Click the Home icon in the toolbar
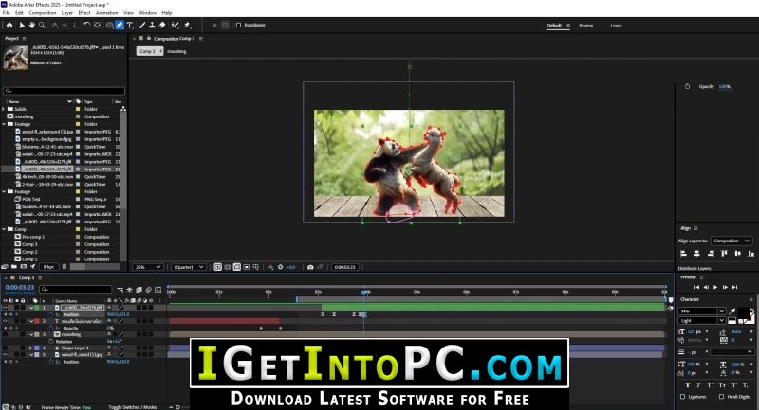The height and width of the screenshot is (410, 759). click(7, 25)
